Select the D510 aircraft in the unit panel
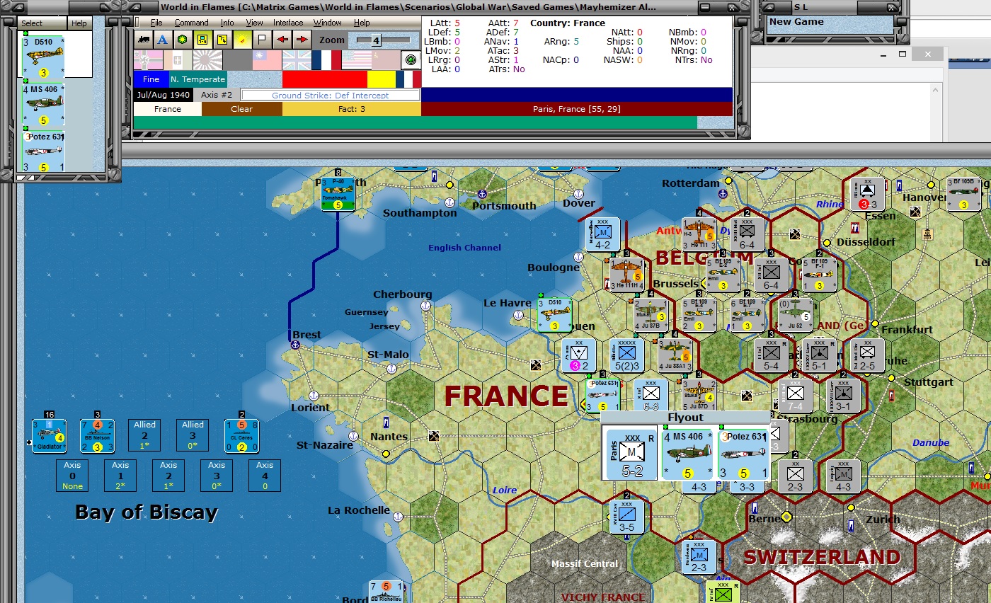The image size is (991, 603). tap(43, 57)
